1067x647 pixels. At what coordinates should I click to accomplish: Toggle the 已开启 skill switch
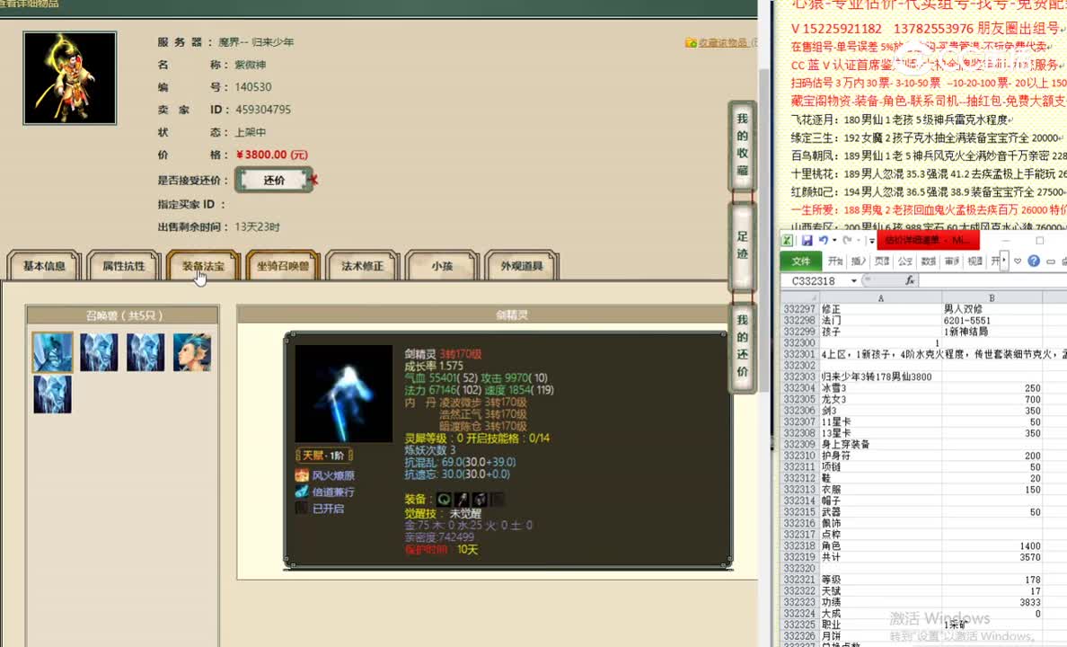coord(302,507)
